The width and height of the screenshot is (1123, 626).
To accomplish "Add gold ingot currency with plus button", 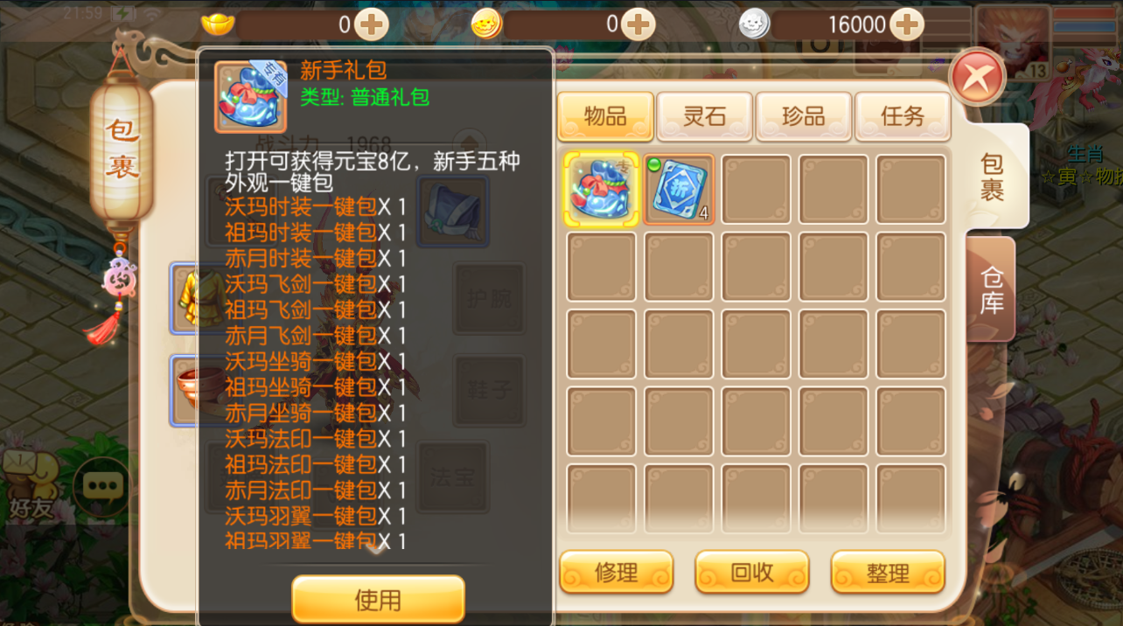I will click(373, 24).
